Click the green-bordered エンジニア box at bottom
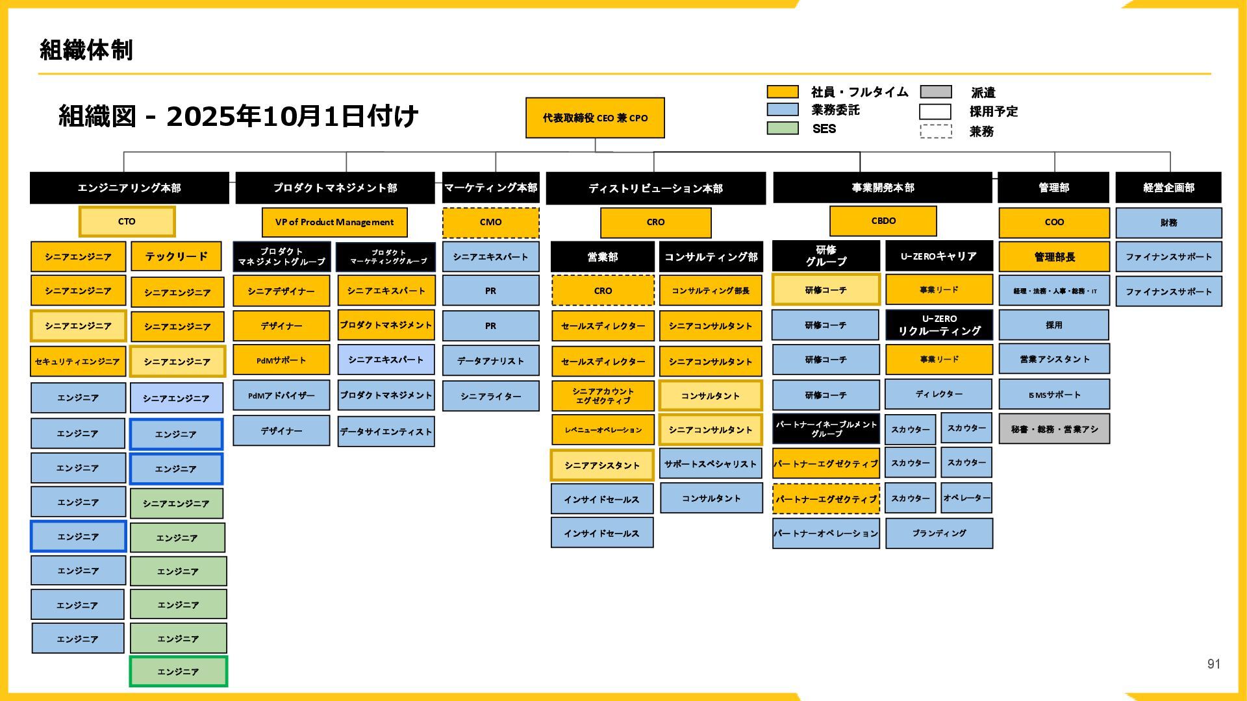The height and width of the screenshot is (701, 1247). point(178,672)
